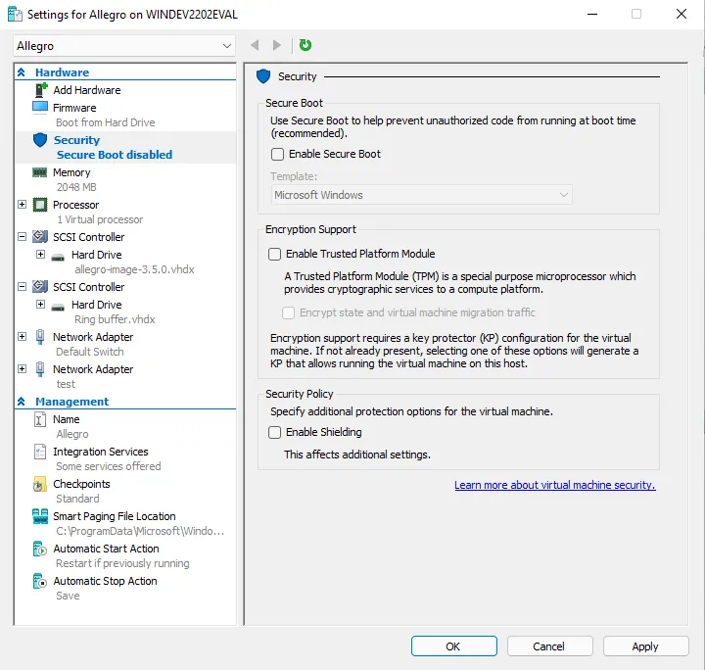Click the Automatic Stop Action icon
Screen dimensions: 705x670
coord(40,581)
